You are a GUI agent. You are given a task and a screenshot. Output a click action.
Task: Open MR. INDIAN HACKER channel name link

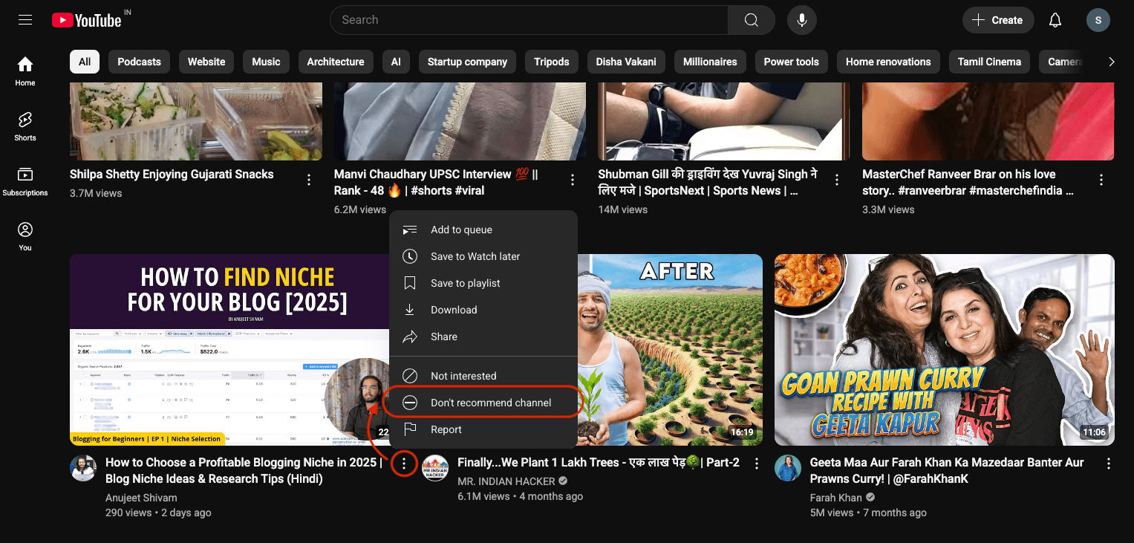pos(506,481)
